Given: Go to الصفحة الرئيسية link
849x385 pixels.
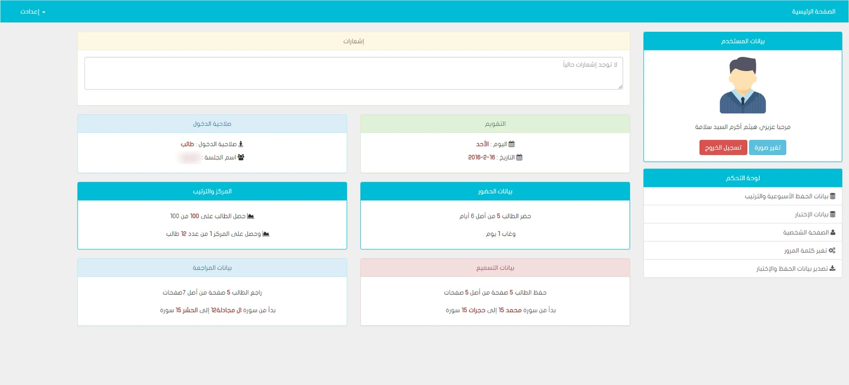Looking at the screenshot, I should click(x=813, y=12).
